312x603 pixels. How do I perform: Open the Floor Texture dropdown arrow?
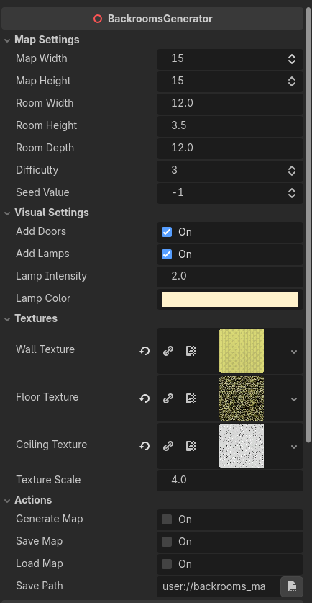[x=294, y=399]
